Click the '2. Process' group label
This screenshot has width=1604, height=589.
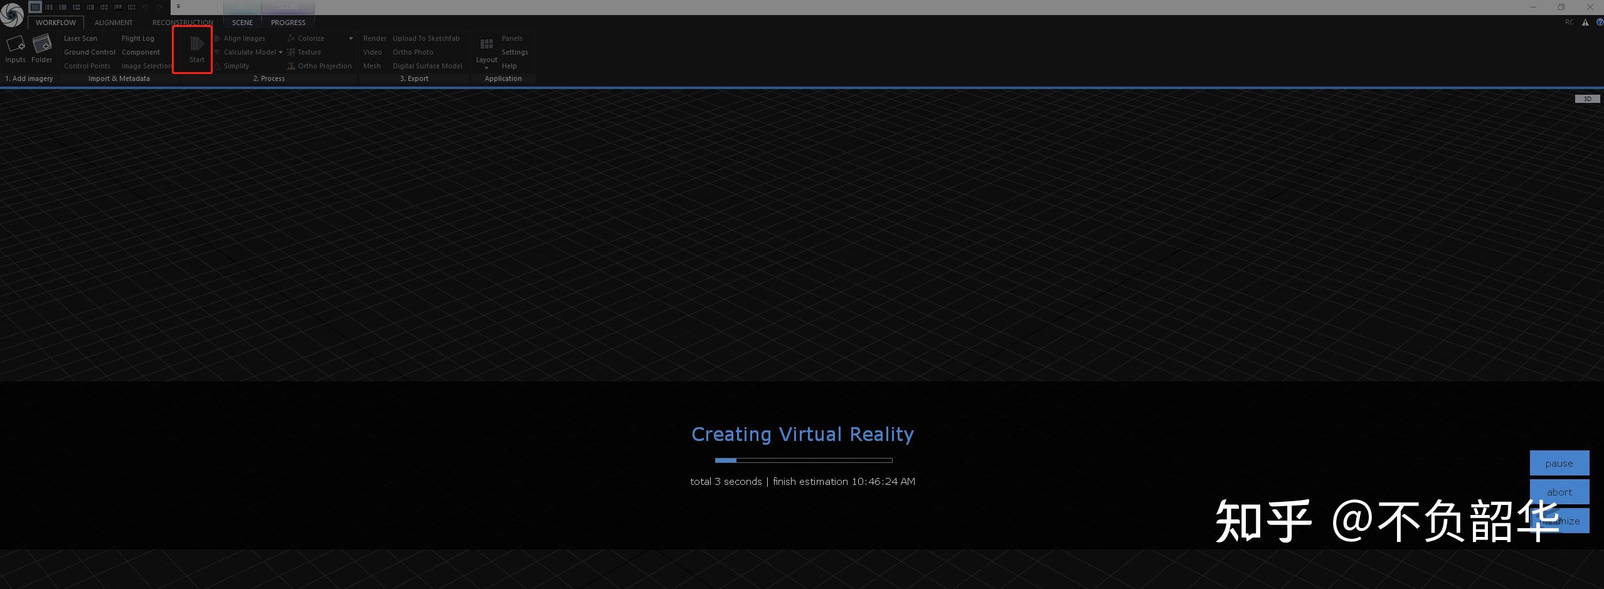(268, 78)
